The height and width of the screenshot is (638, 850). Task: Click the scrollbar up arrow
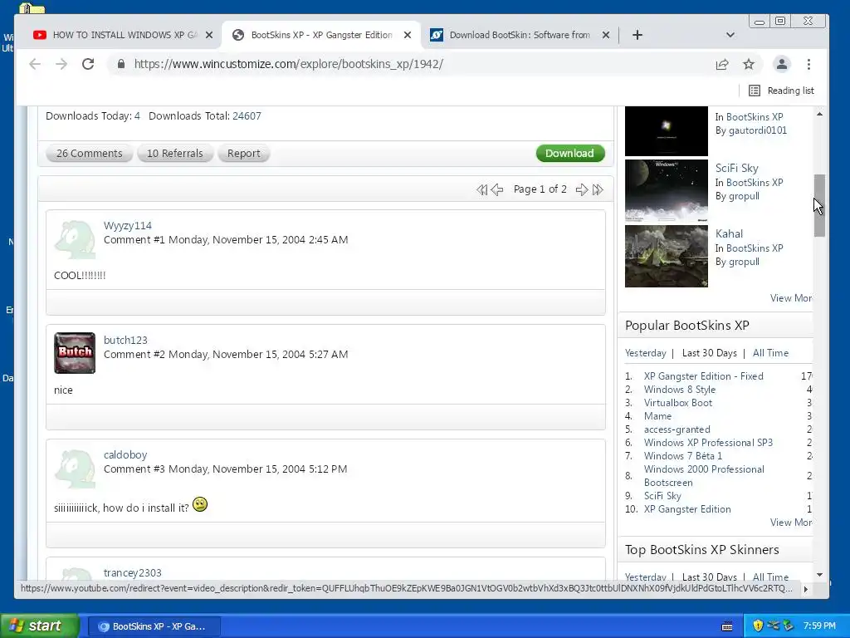point(819,114)
